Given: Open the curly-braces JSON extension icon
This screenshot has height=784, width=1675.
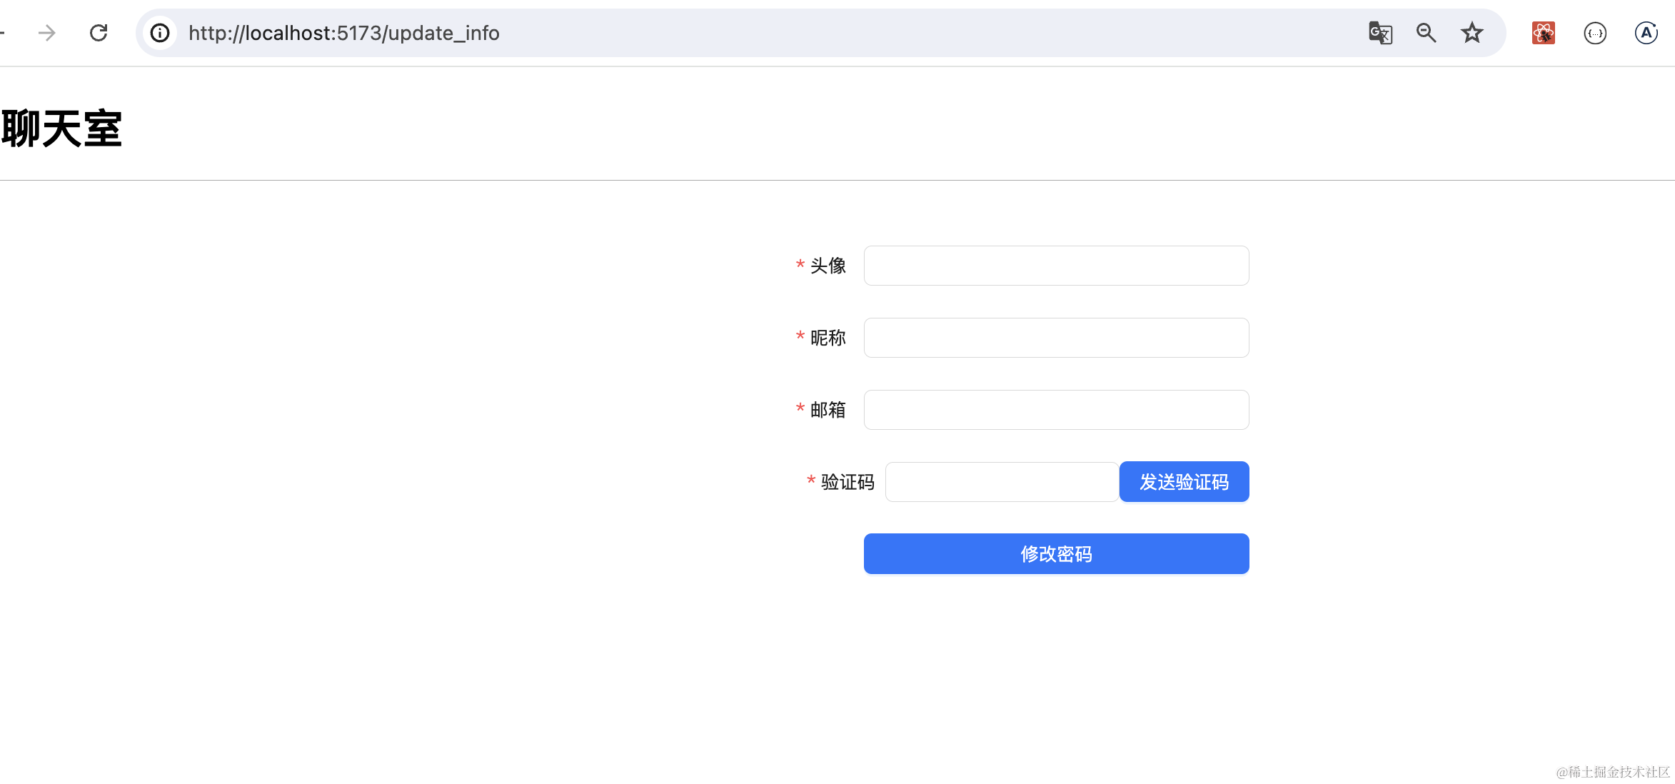Looking at the screenshot, I should coord(1594,33).
